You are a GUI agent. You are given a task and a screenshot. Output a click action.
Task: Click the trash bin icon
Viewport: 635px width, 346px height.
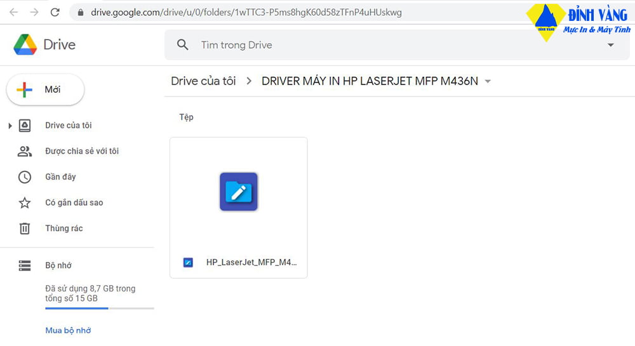coord(25,229)
